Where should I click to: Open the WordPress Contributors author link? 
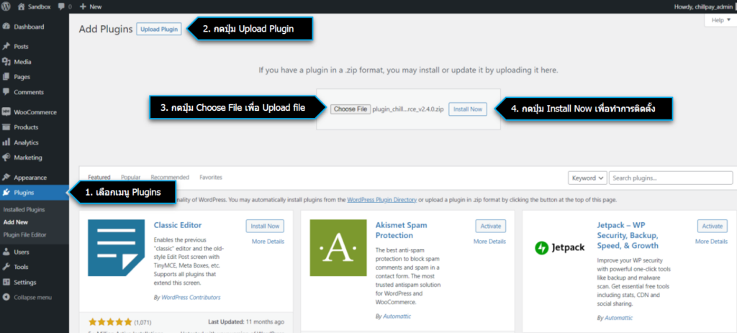(x=191, y=297)
